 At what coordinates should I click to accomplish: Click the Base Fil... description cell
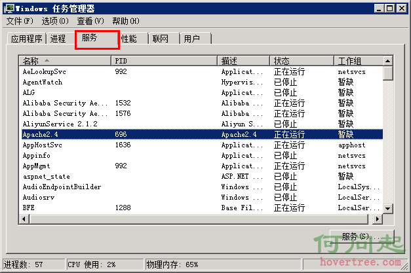[x=242, y=208]
